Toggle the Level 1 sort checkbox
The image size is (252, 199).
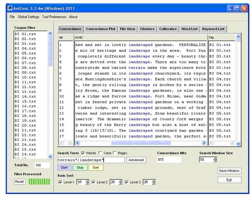point(60,182)
